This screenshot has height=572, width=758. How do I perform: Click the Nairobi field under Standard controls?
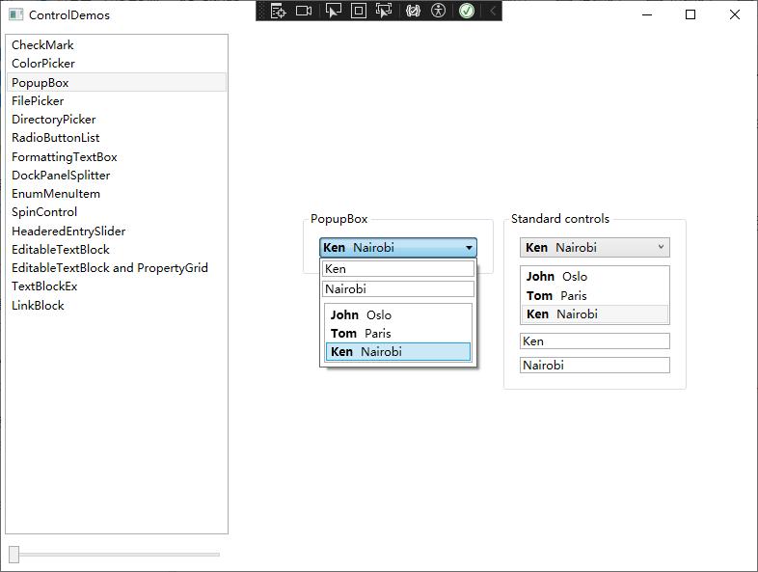(x=594, y=366)
